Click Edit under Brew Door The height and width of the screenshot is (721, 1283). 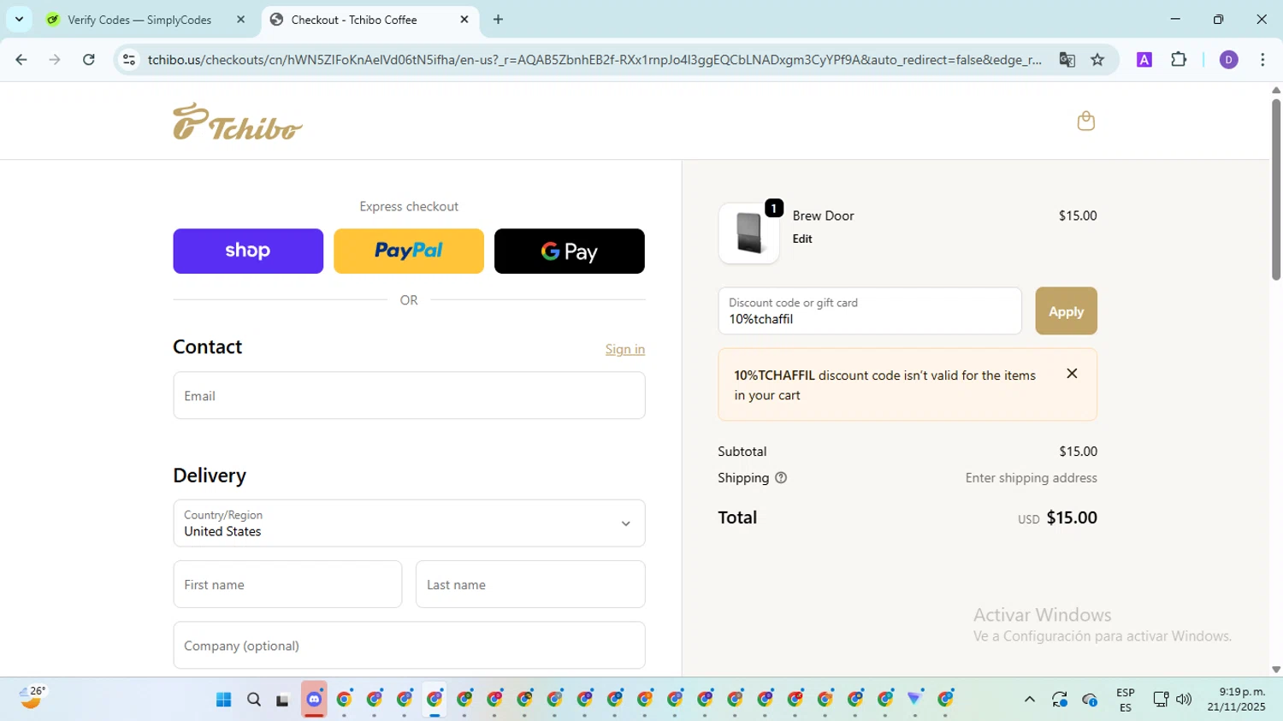[802, 239]
